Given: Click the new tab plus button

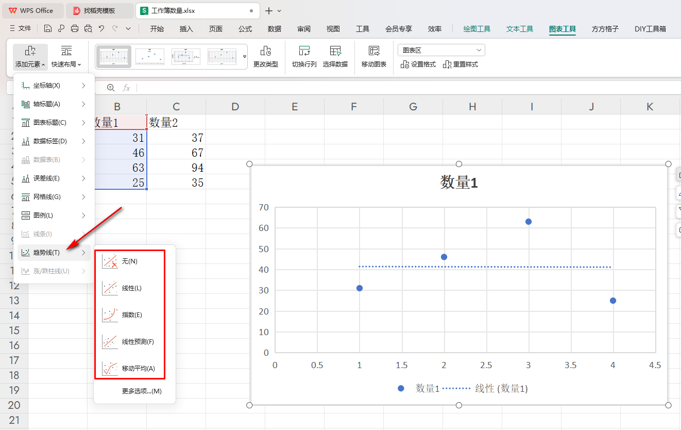Looking at the screenshot, I should pos(269,10).
